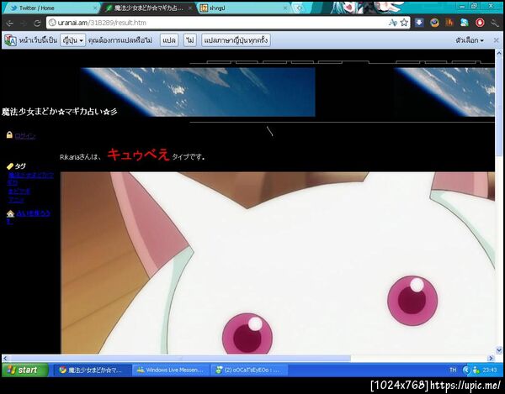Click the Google Translate bar icon
This screenshot has height=394, width=505.
point(10,40)
